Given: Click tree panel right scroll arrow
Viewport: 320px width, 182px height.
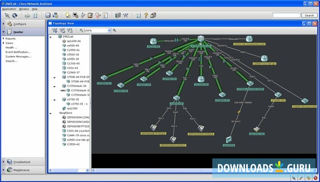Looking at the screenshot, I should [88, 170].
